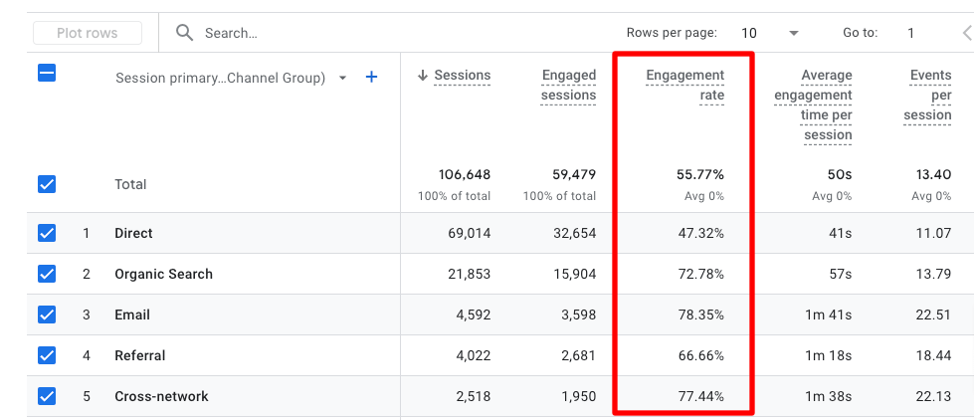Image resolution: width=974 pixels, height=420 pixels.
Task: Click Organic Search sessions value 21,853
Action: [469, 274]
